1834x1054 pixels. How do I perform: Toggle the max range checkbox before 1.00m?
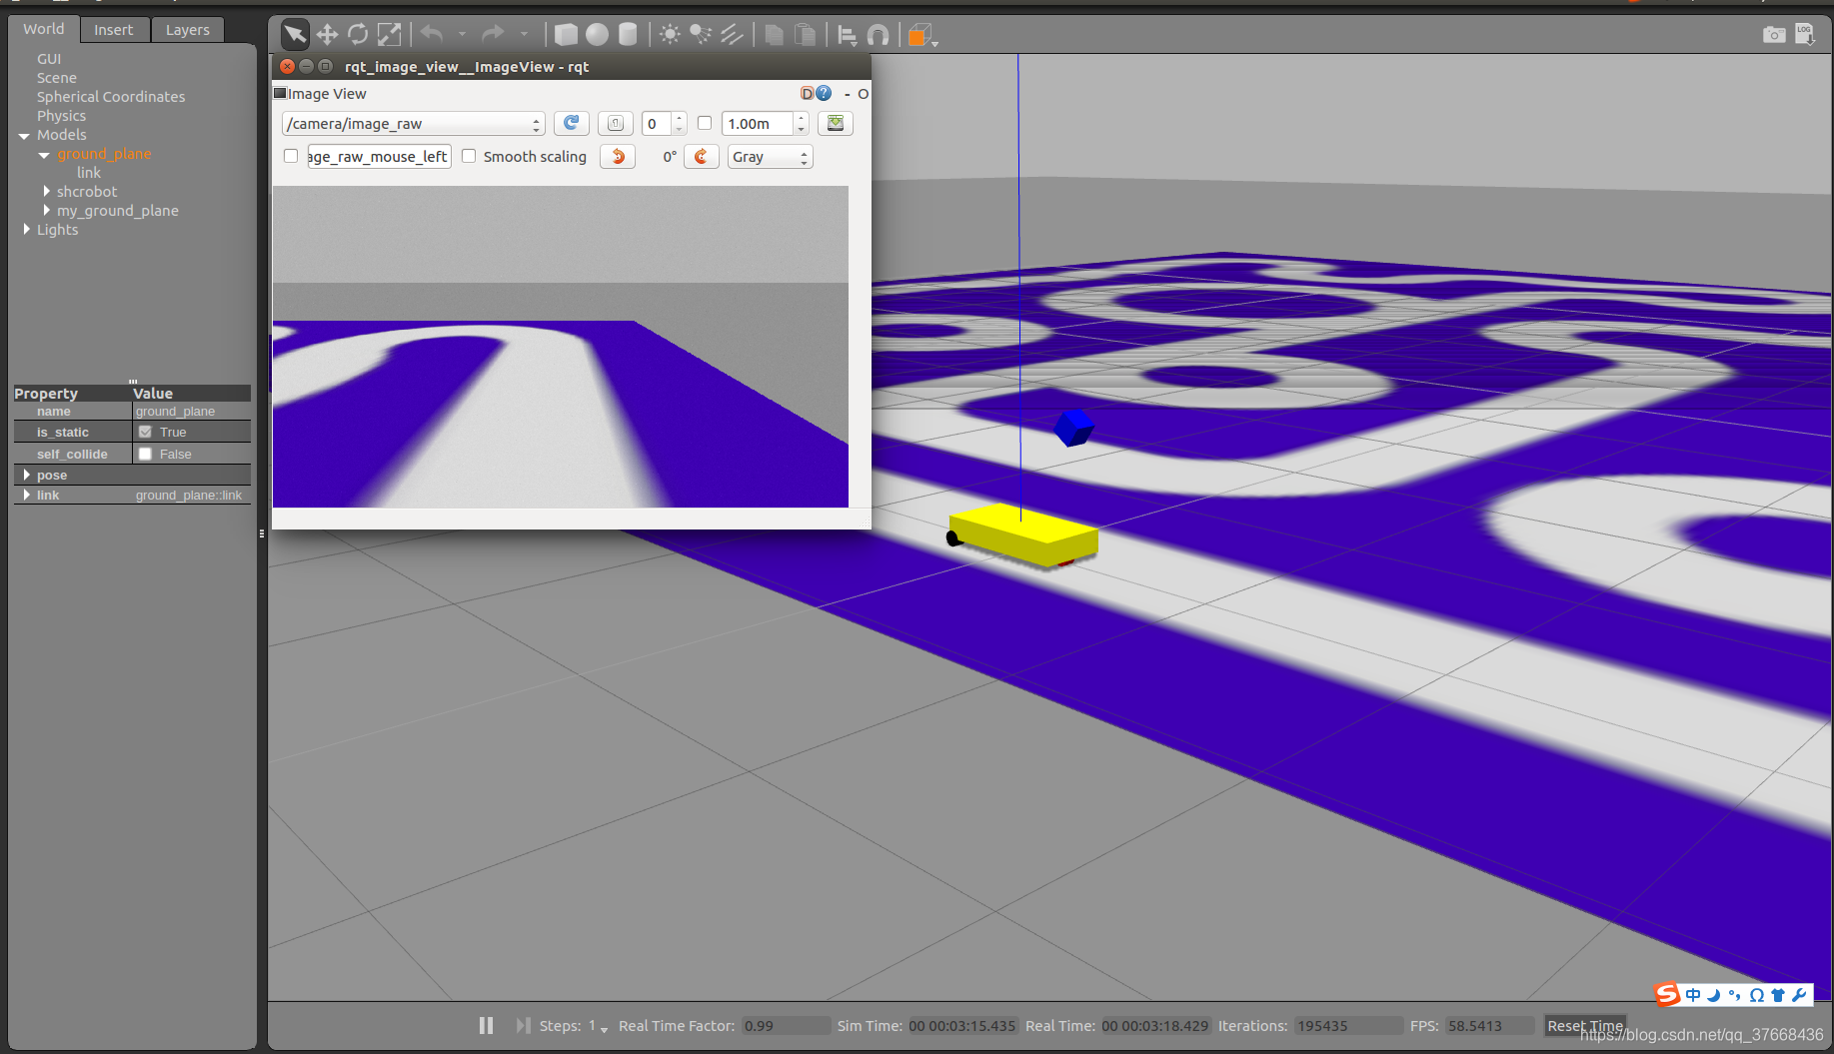705,123
